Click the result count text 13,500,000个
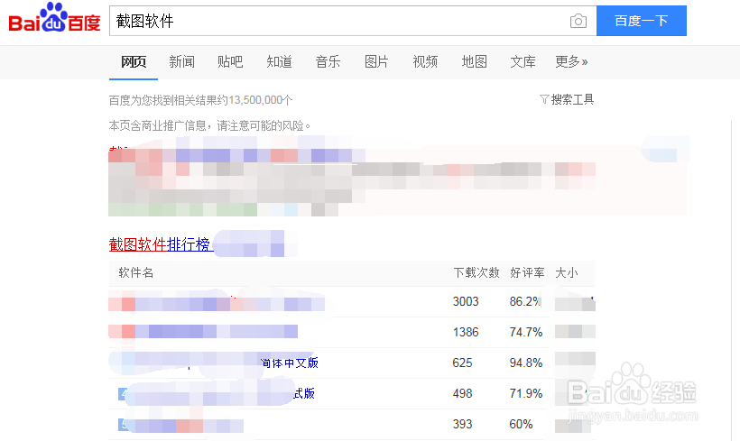Viewport: 740px width, 441px height. [x=261, y=100]
